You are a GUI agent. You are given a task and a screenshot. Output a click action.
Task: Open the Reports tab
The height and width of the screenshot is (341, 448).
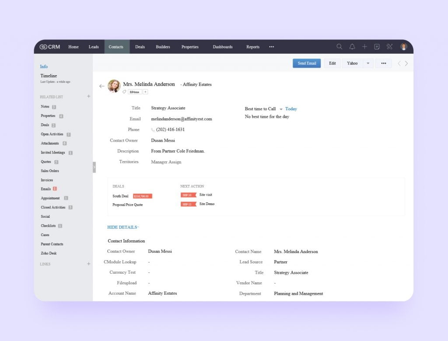click(253, 47)
